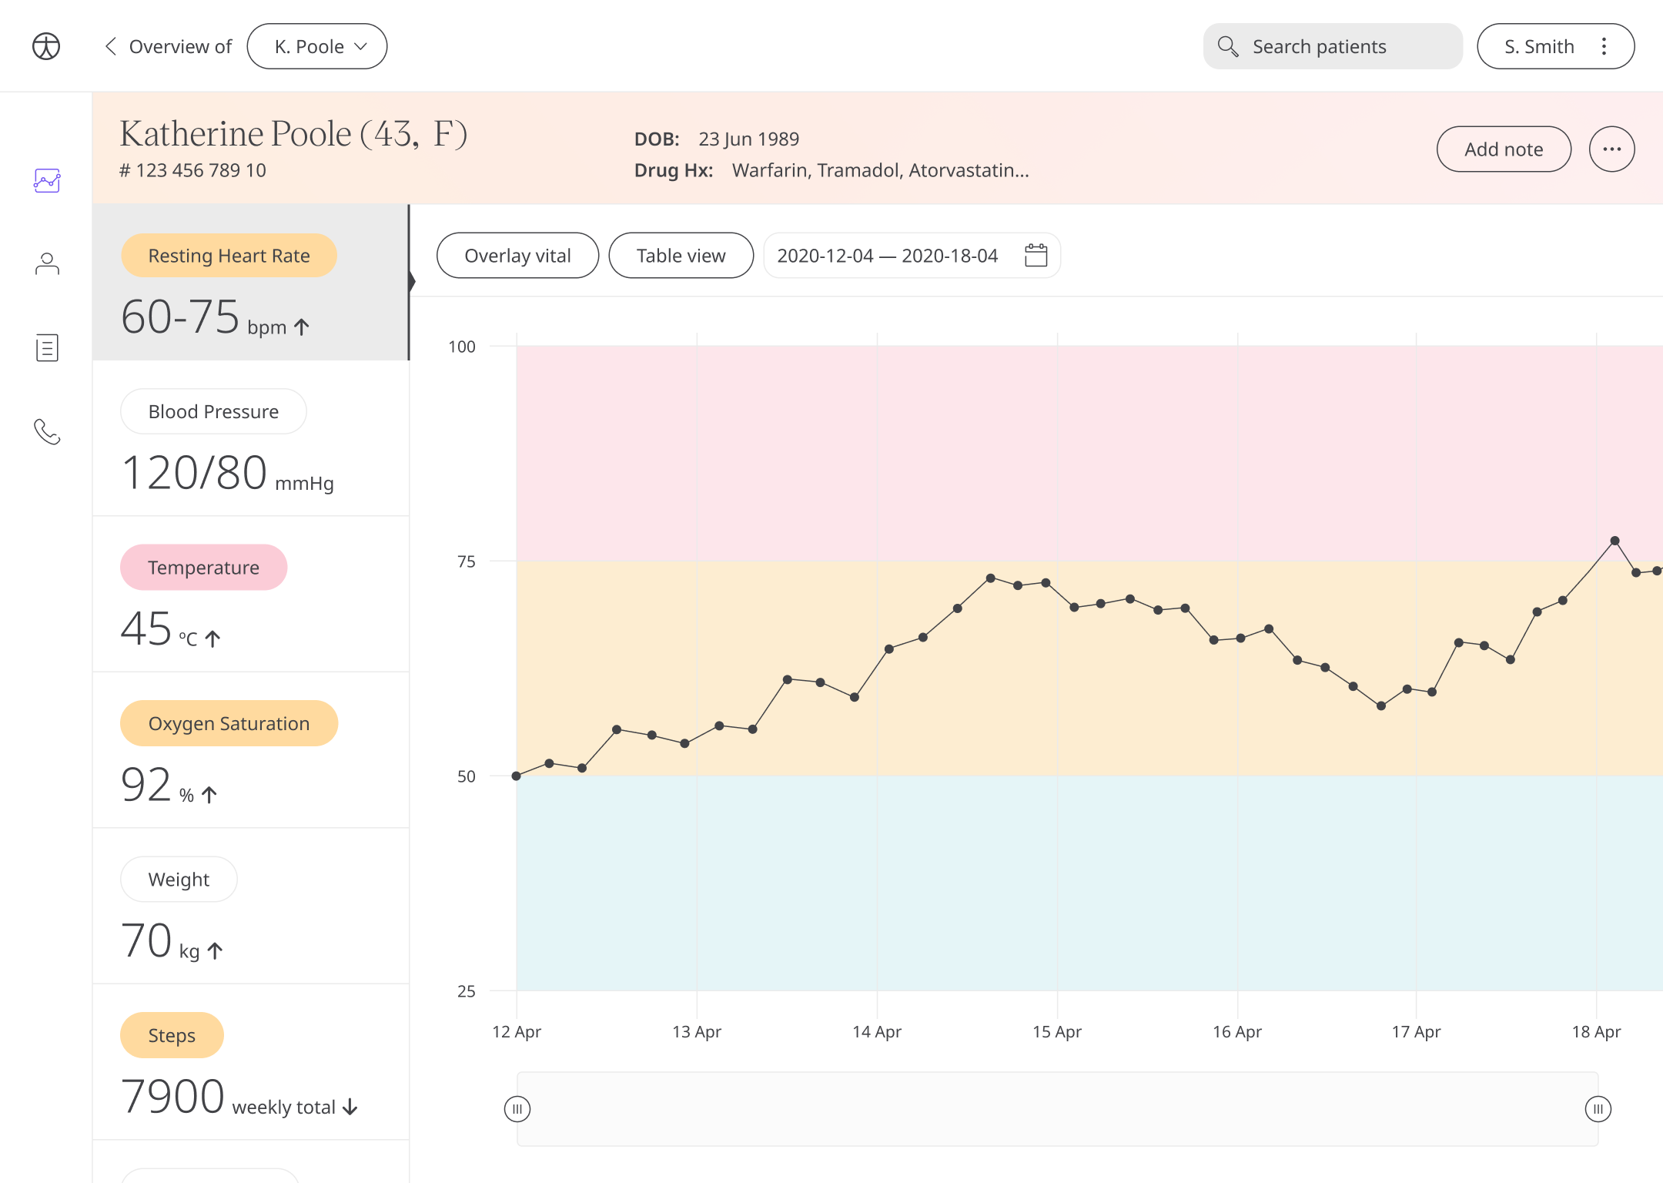Viewport: 1663px width, 1183px height.
Task: Click the Katherine Poole name heading
Action: [293, 133]
